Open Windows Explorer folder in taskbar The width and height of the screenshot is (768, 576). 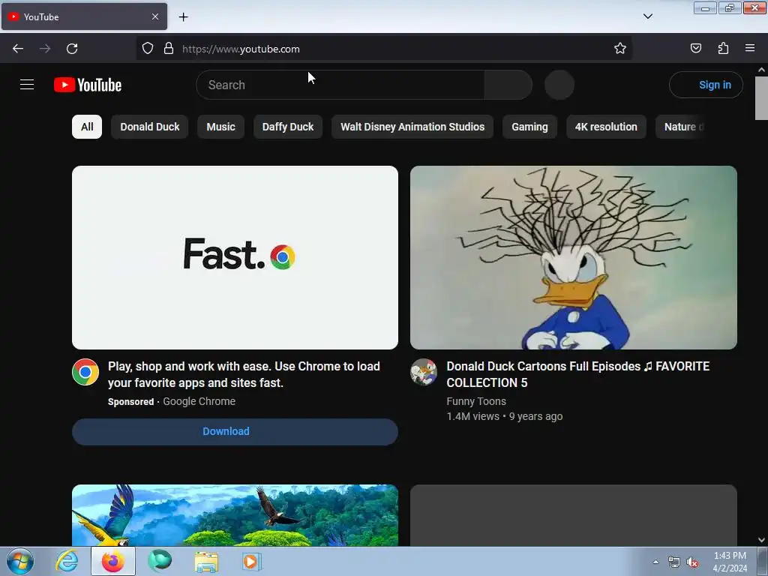(206, 562)
